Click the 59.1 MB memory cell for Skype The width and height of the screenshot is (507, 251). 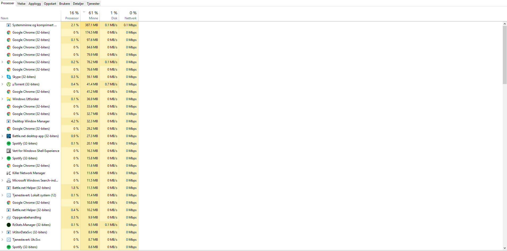click(x=90, y=77)
